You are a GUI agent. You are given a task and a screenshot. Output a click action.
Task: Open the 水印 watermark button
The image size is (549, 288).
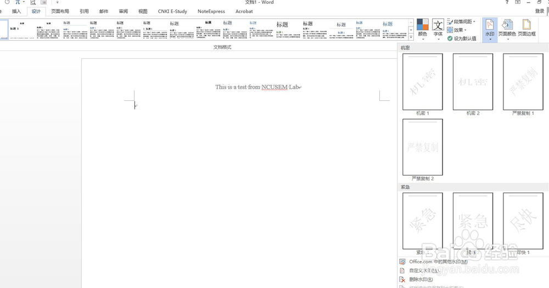(490, 30)
